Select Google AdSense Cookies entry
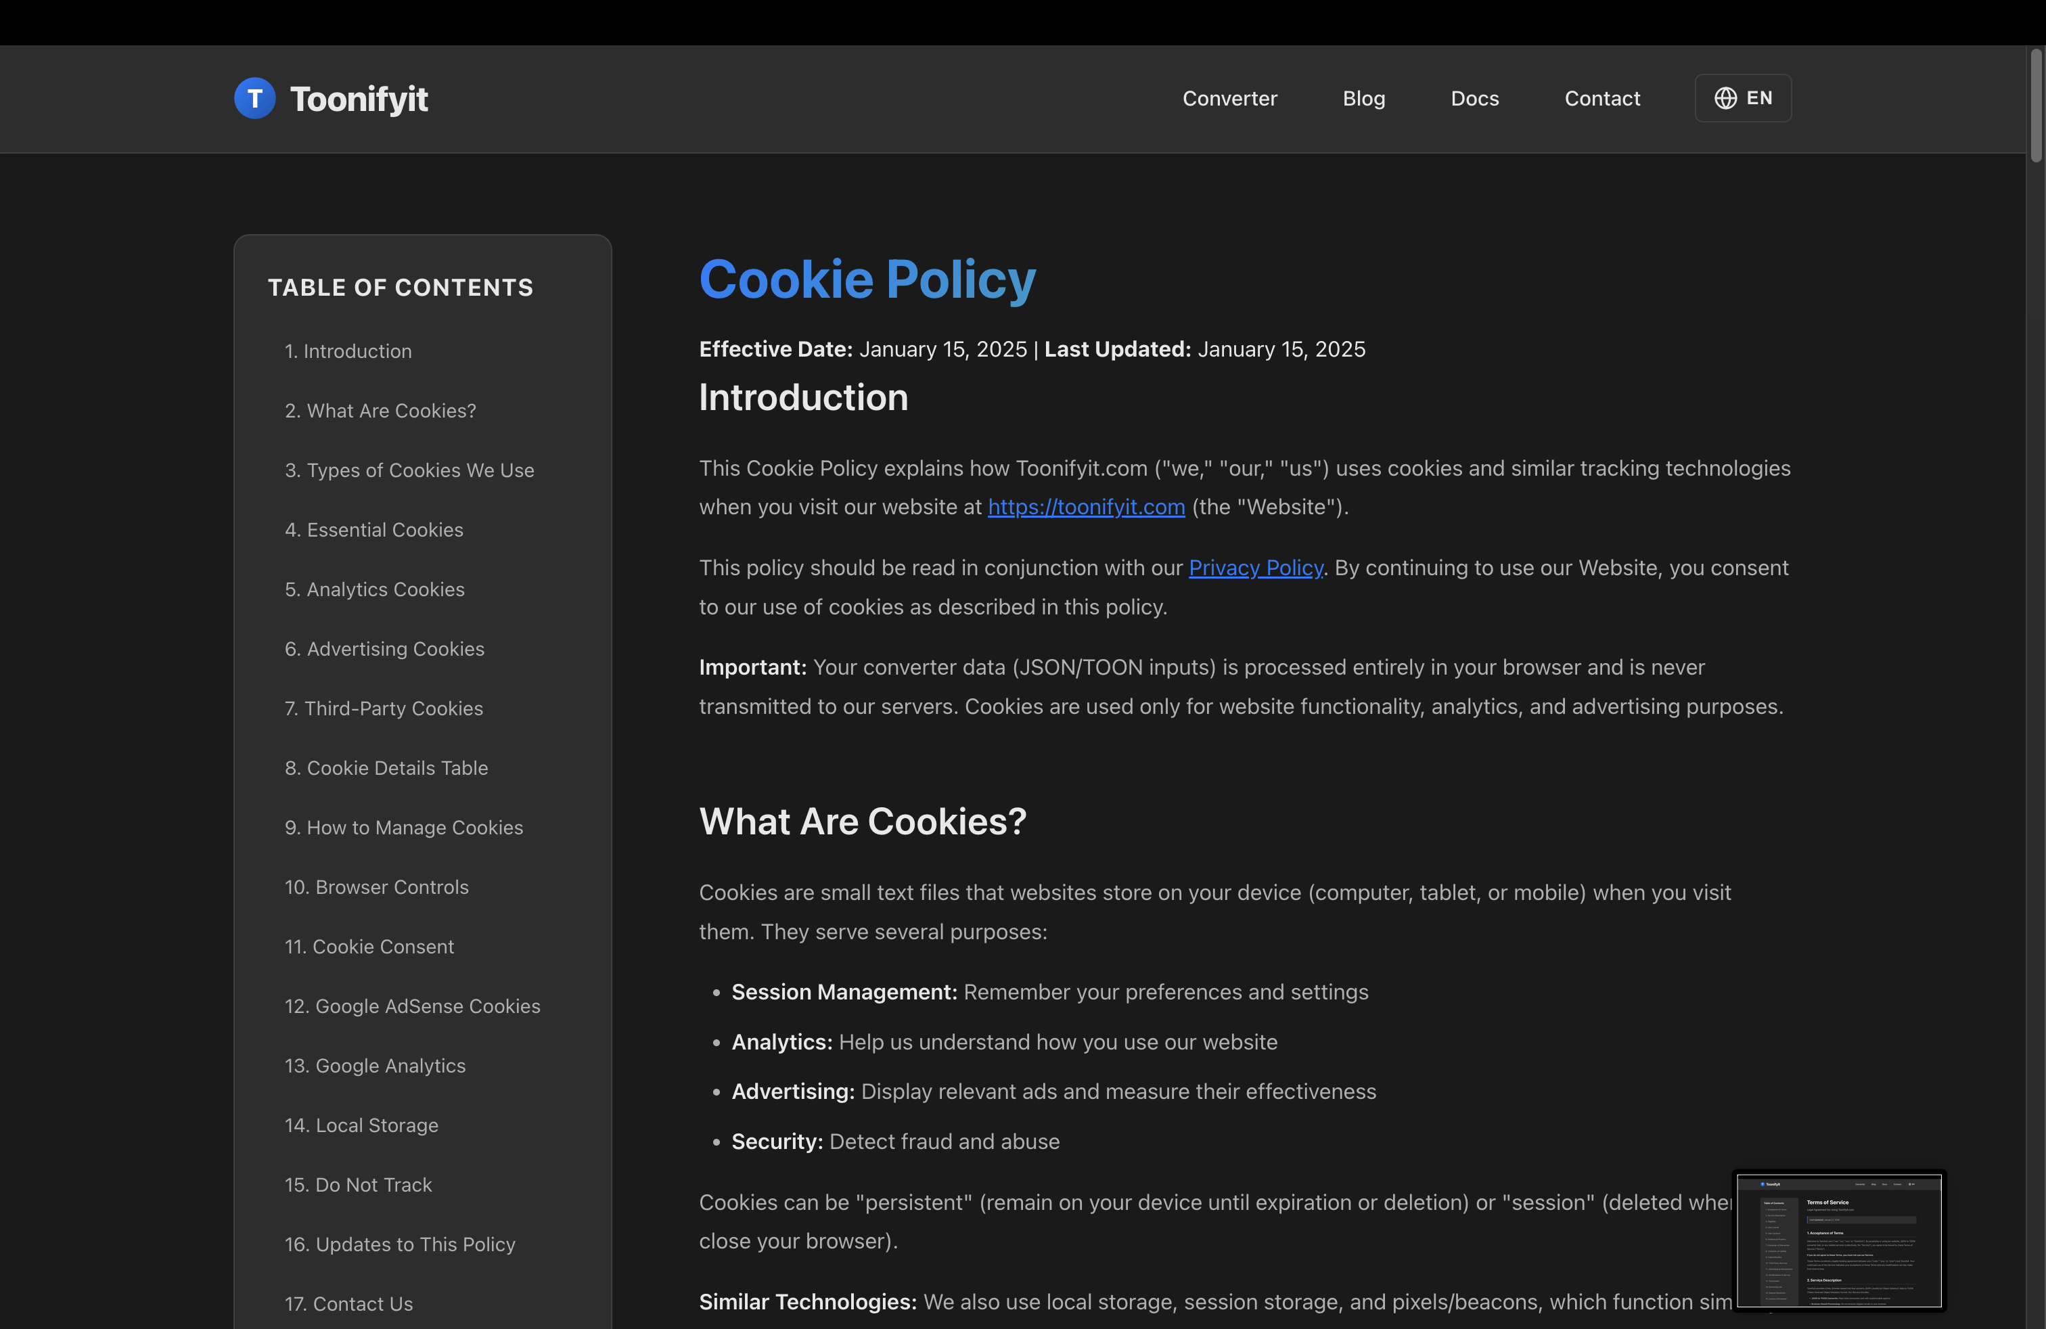 [x=412, y=1006]
